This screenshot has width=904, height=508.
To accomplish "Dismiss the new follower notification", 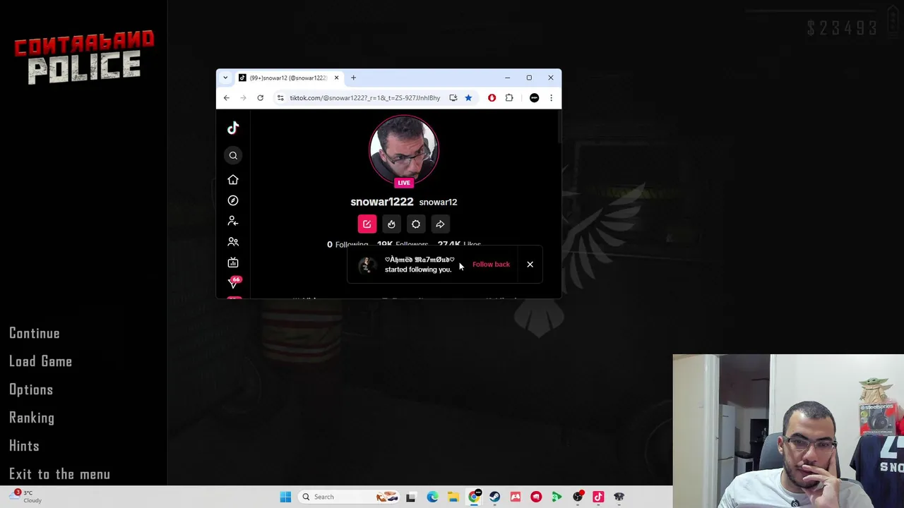I will coord(530,265).
